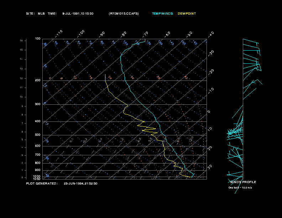
Task: Click the 800 pressure level label
Action: click(38, 163)
